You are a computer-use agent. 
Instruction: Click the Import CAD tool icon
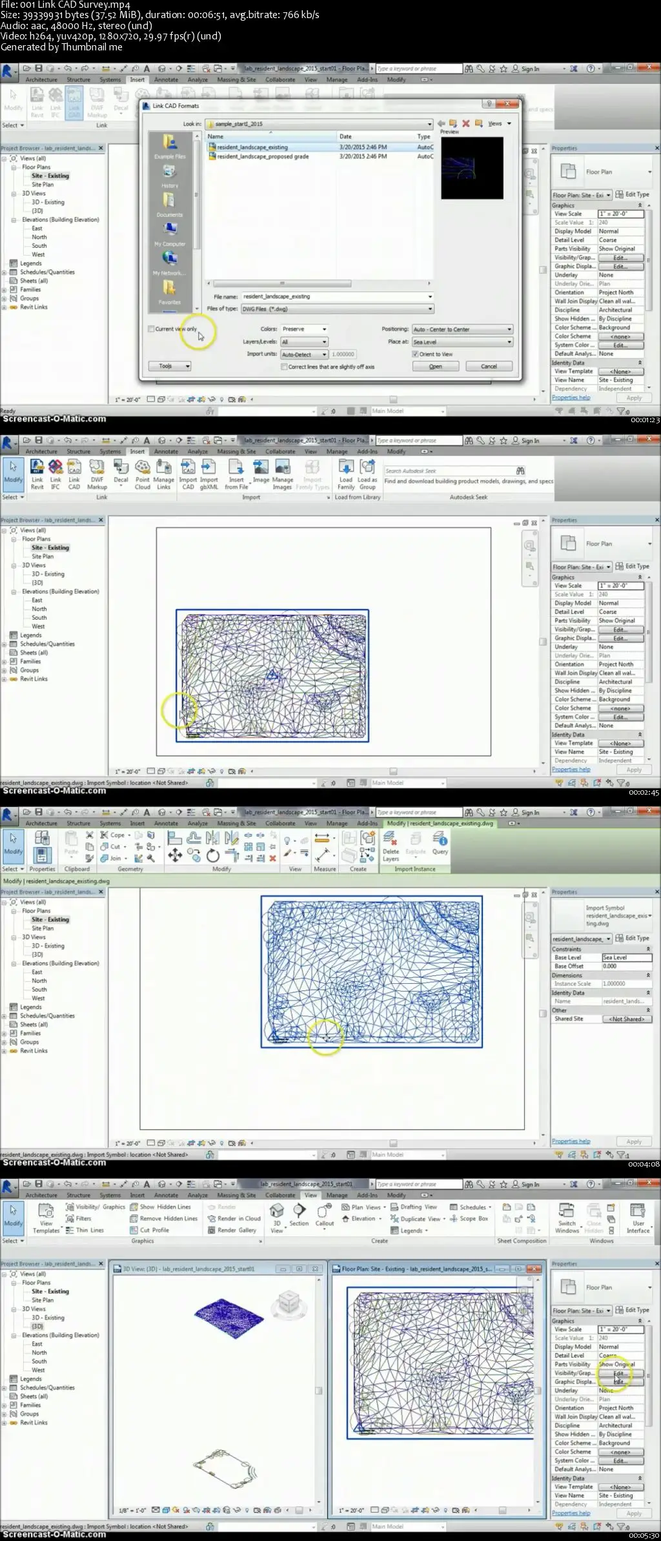(x=188, y=474)
